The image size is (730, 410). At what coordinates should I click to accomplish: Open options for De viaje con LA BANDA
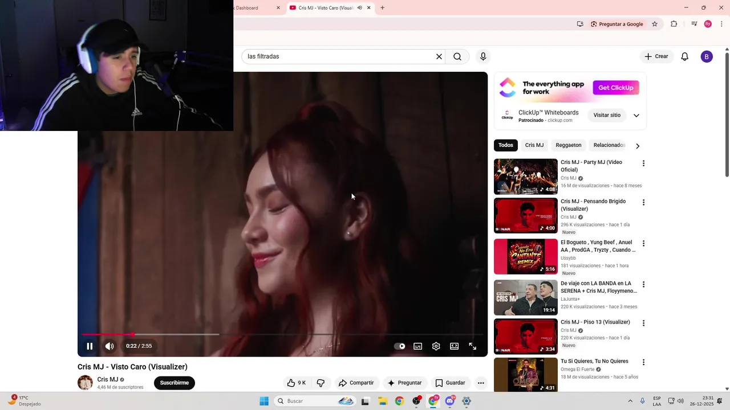point(643,284)
